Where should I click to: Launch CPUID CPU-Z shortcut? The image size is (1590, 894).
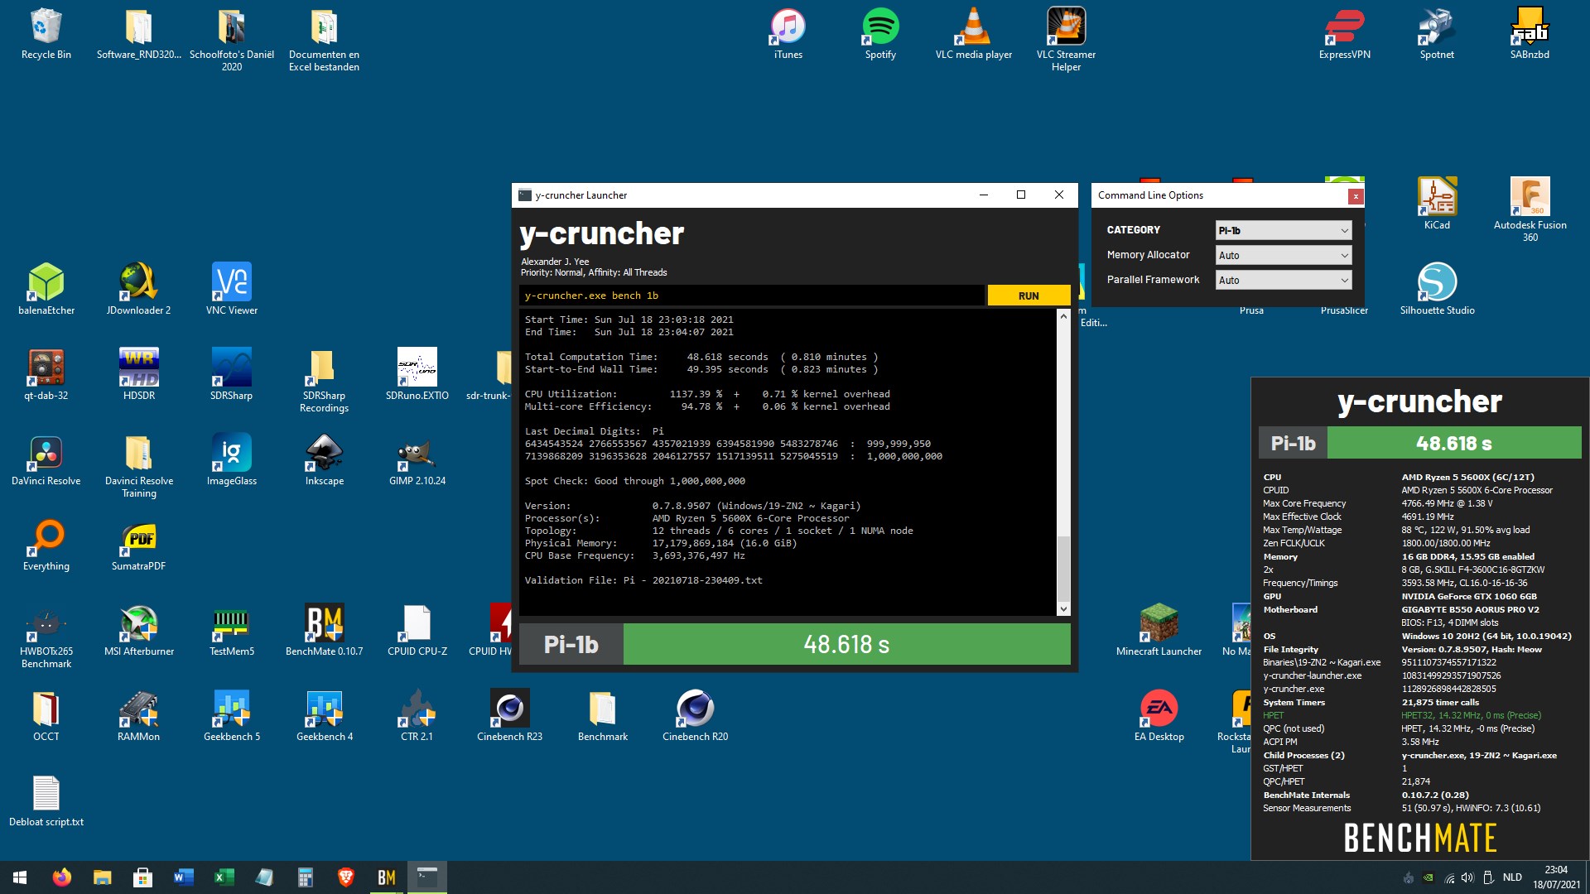coord(417,631)
